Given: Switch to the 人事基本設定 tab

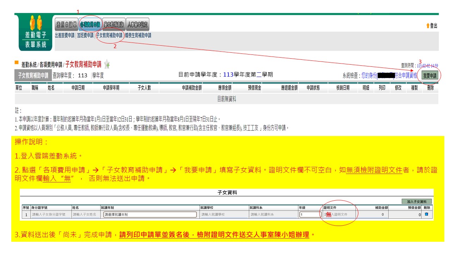Looking at the screenshot, I should pyautogui.click(x=137, y=25).
